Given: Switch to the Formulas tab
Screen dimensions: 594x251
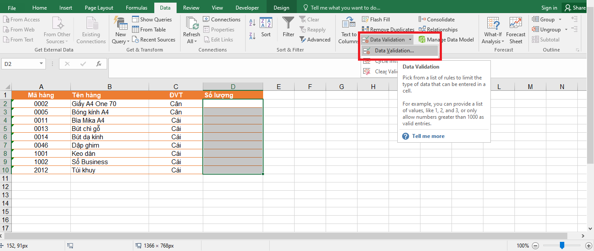Looking at the screenshot, I should pos(136,8).
